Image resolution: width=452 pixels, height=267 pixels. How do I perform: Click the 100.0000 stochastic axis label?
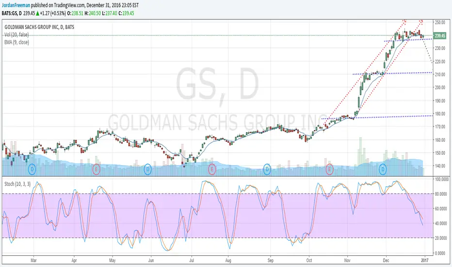[x=441, y=179]
